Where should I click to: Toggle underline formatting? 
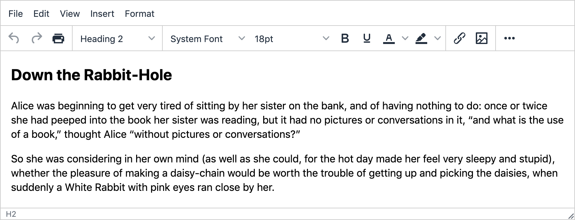(x=367, y=38)
